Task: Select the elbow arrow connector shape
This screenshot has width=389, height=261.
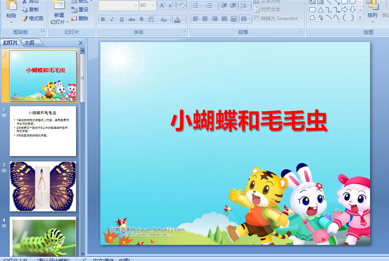Action: [336, 10]
